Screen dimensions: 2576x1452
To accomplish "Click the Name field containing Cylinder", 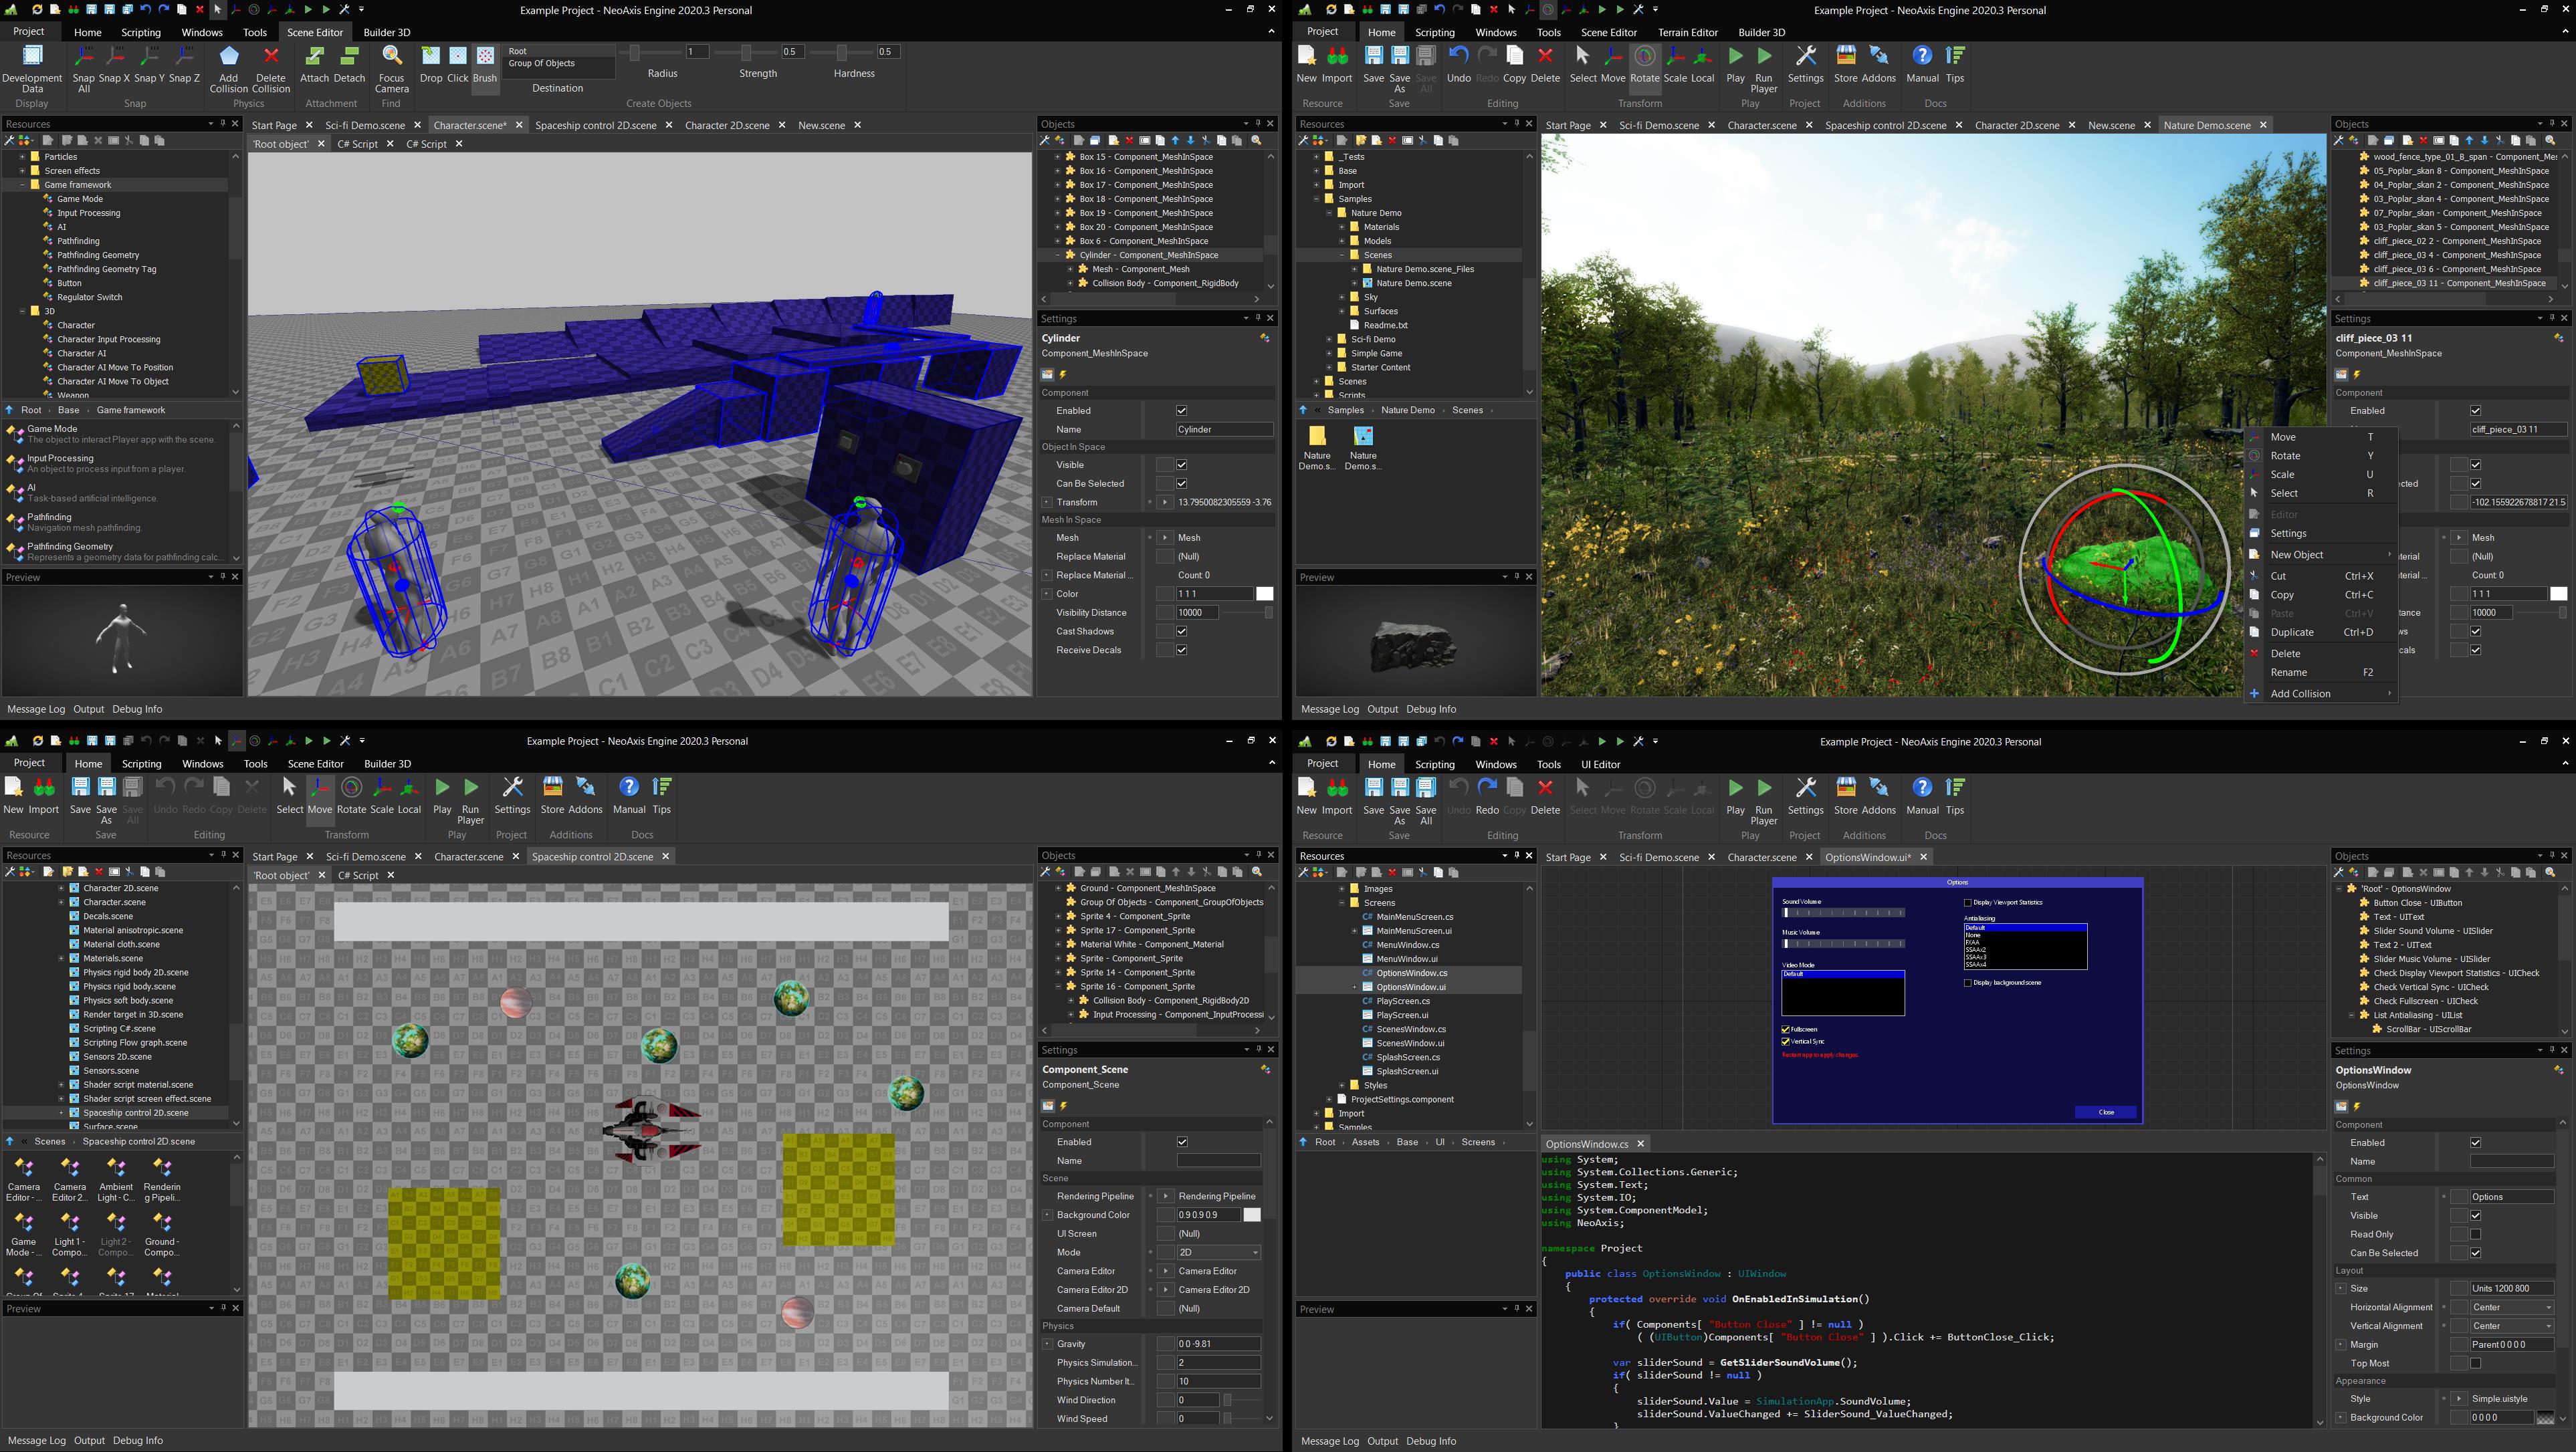I will coord(1223,430).
